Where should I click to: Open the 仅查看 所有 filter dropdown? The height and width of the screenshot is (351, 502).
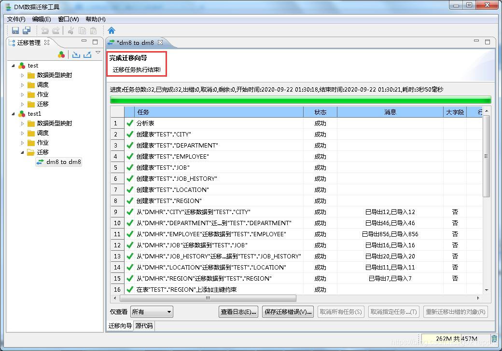[152, 311]
